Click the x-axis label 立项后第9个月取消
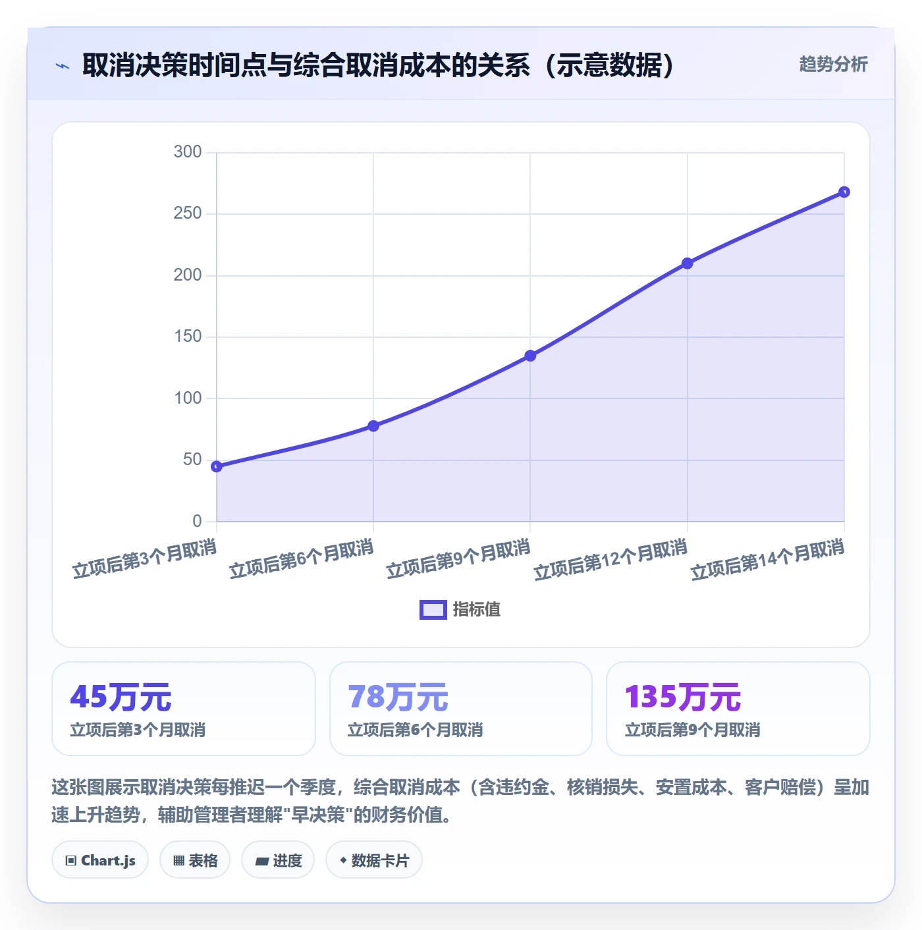 pos(458,559)
